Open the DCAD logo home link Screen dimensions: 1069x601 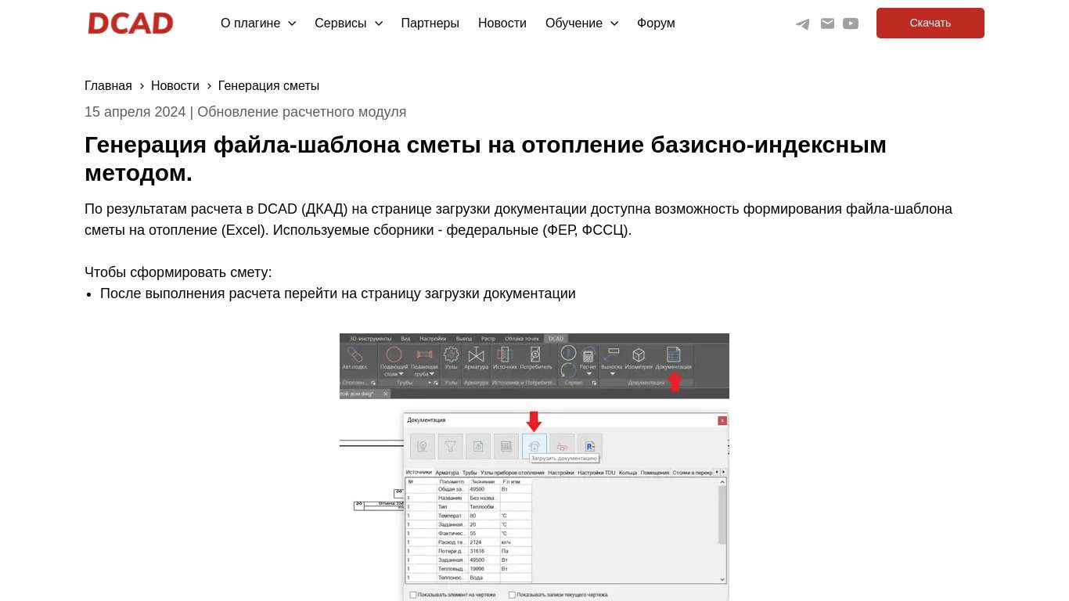click(131, 23)
